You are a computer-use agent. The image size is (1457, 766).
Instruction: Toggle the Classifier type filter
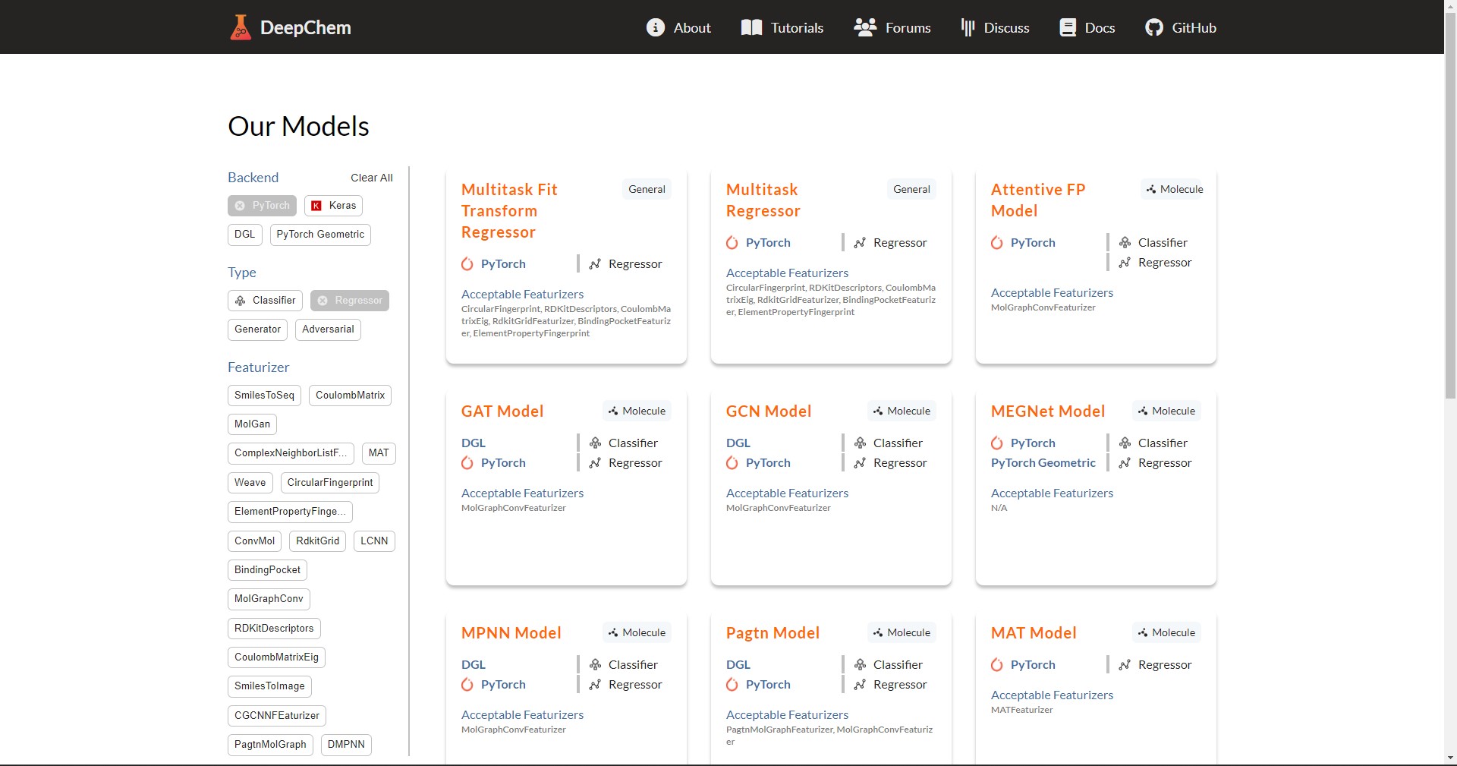[265, 301]
